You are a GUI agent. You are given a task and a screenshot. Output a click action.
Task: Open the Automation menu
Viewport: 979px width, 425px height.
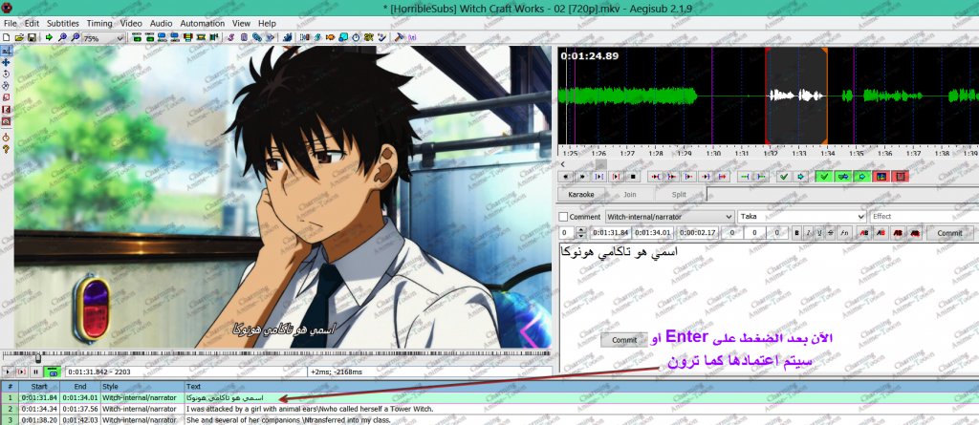click(x=202, y=23)
